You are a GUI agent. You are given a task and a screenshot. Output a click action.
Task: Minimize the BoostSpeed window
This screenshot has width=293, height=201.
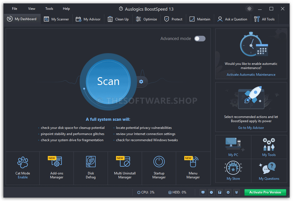coord(260,9)
